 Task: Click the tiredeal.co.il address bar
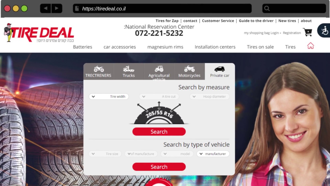(x=162, y=9)
